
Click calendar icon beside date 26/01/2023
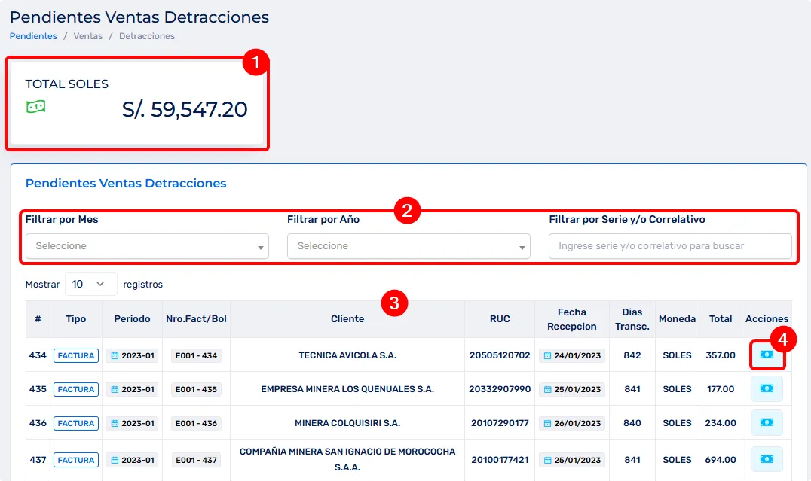[x=548, y=423]
